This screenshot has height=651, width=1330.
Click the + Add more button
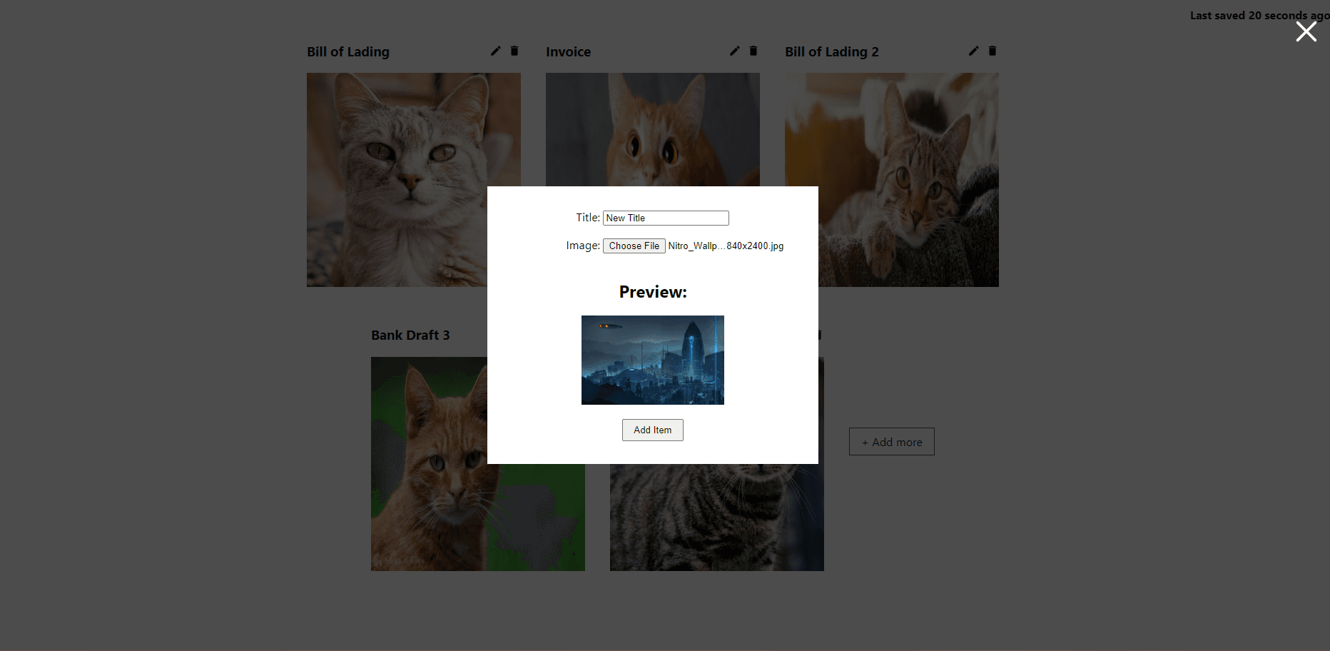coord(892,442)
